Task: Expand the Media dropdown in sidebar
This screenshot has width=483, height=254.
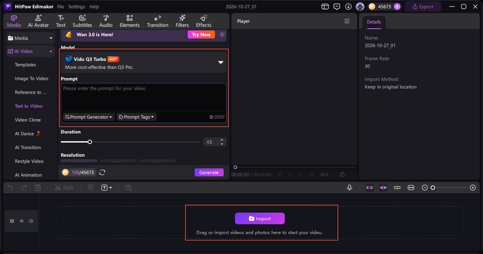Action: [x=30, y=38]
